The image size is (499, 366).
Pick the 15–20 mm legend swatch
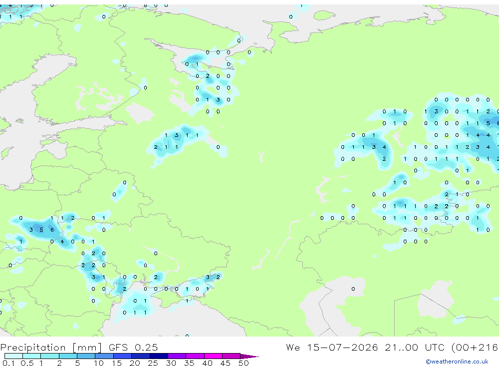pos(123,356)
